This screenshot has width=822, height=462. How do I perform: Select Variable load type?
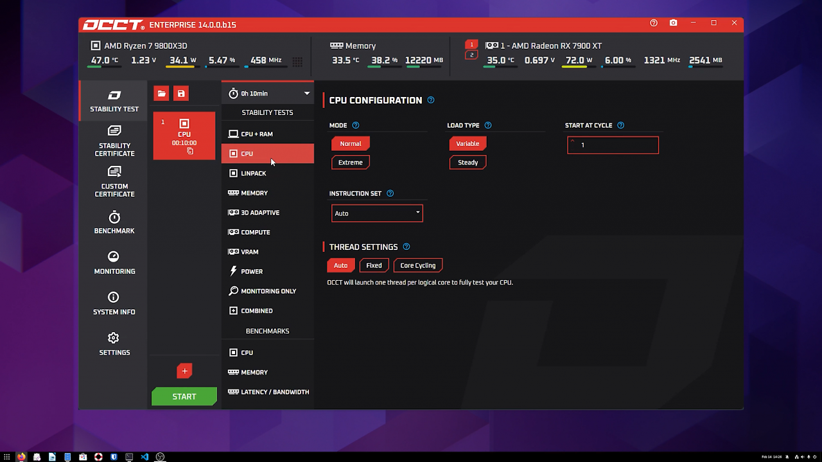pos(468,144)
